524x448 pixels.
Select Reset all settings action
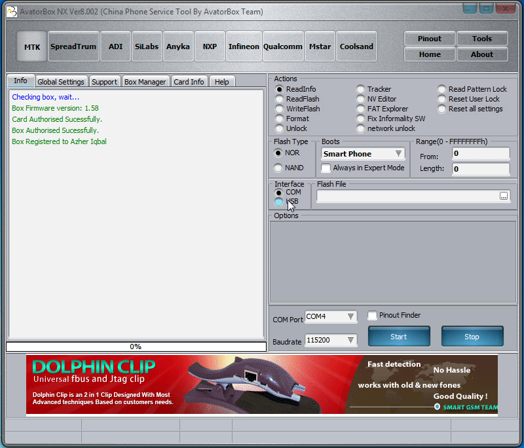tap(470, 109)
